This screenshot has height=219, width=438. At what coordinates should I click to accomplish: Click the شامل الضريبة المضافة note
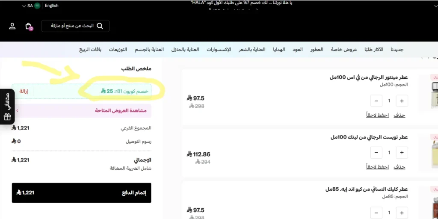tap(130, 169)
